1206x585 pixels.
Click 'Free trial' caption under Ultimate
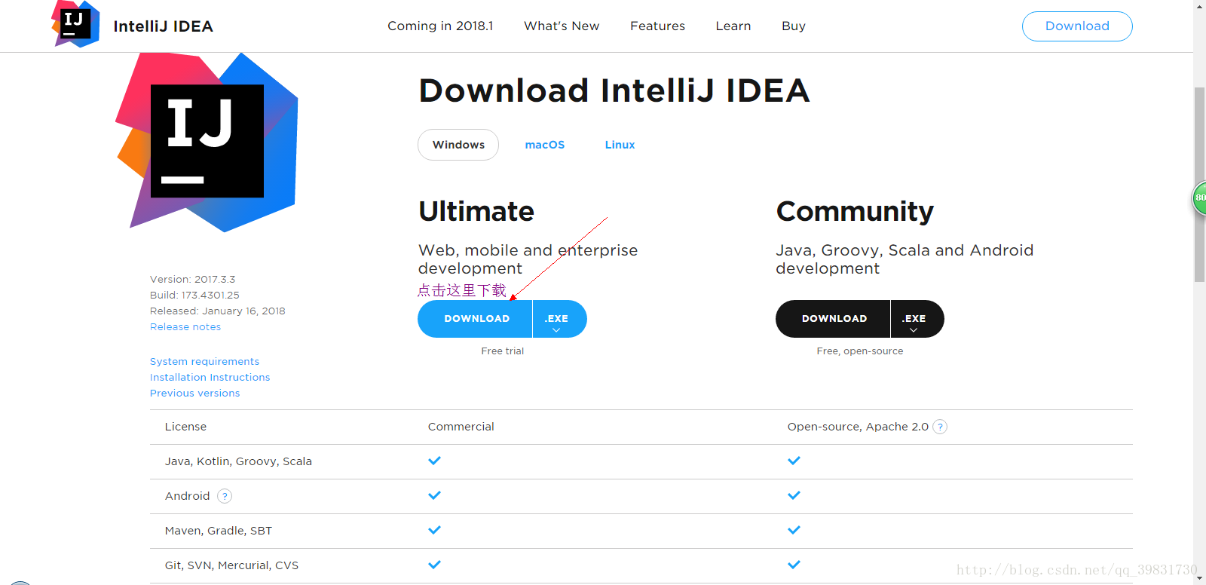click(503, 351)
